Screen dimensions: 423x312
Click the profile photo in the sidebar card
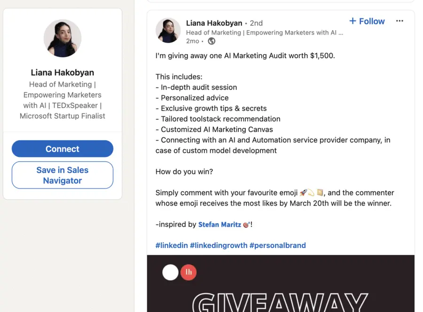point(63,38)
